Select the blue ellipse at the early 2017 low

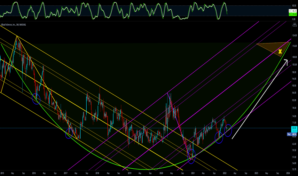69,133
